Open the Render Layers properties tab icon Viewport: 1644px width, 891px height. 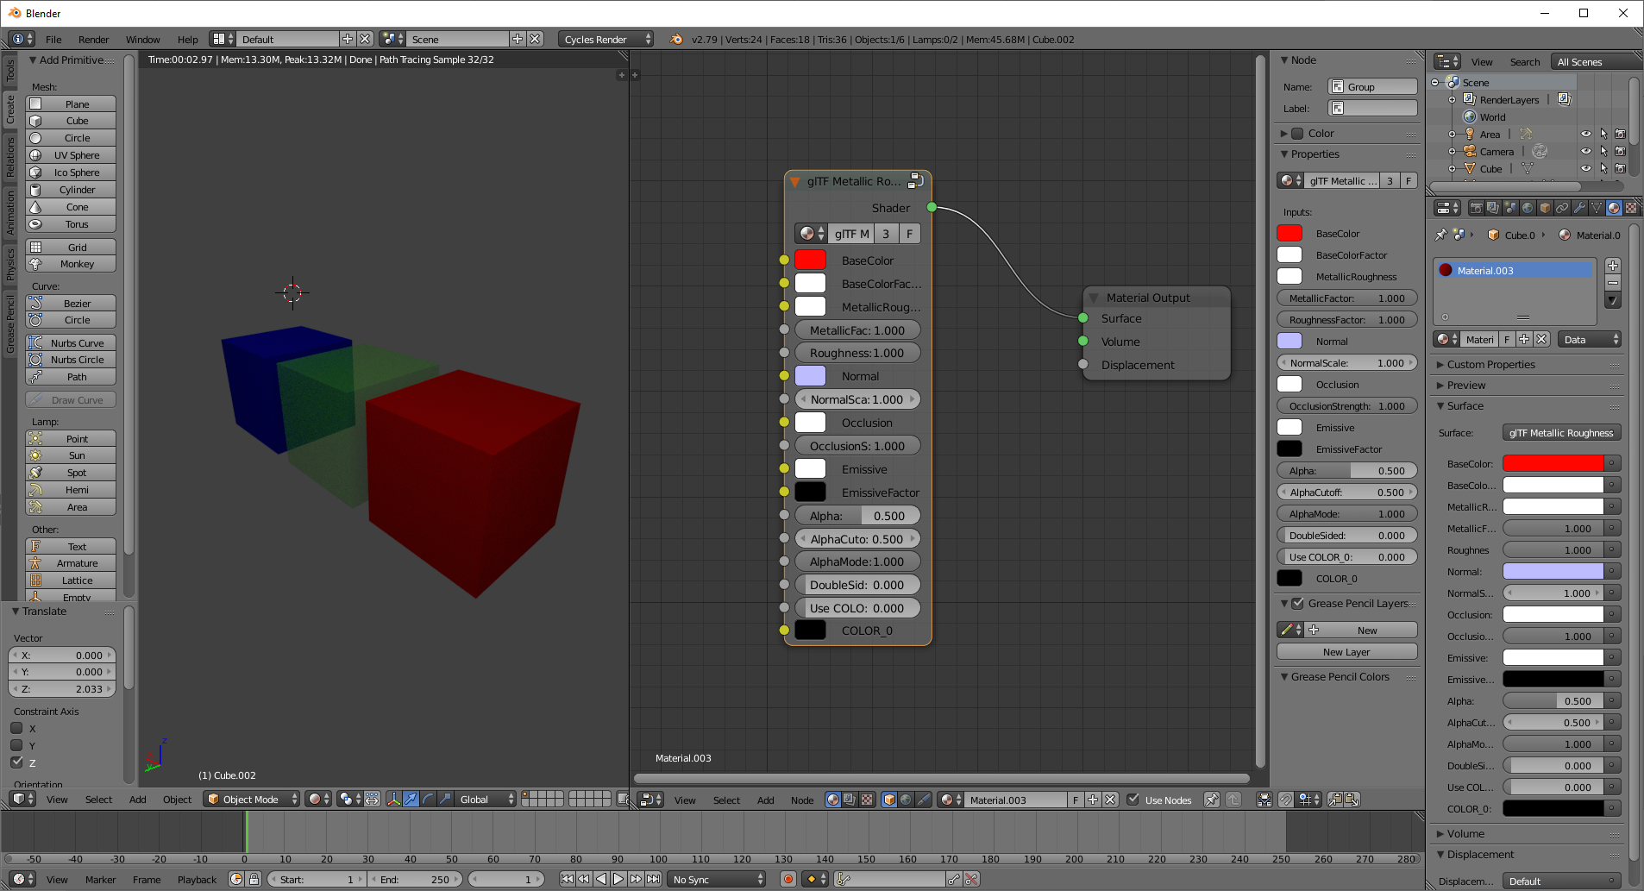pos(1493,208)
